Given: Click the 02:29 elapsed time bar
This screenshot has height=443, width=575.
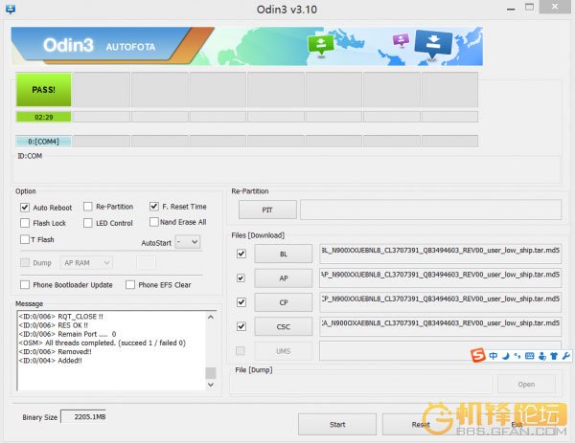Looking at the screenshot, I should (x=44, y=117).
